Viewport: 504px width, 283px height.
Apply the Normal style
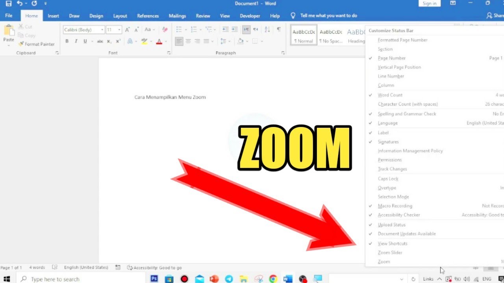[304, 35]
